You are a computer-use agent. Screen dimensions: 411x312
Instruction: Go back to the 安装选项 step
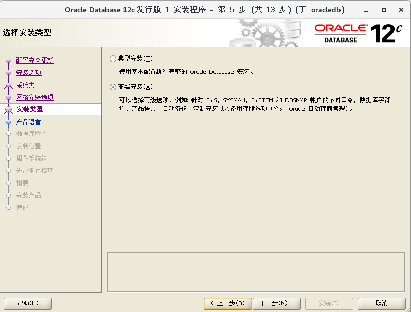(x=29, y=73)
